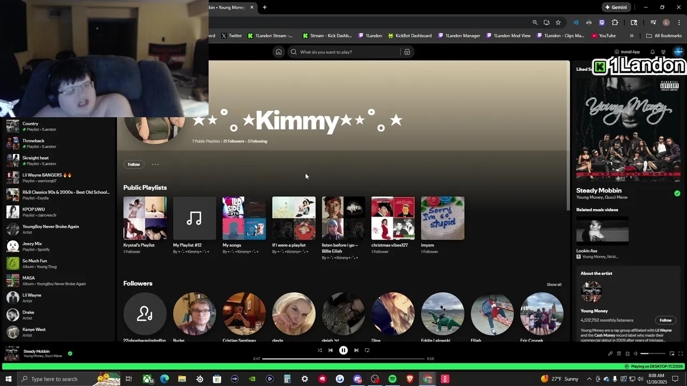
Task: Open the Browse icon in search bar
Action: pyautogui.click(x=407, y=52)
